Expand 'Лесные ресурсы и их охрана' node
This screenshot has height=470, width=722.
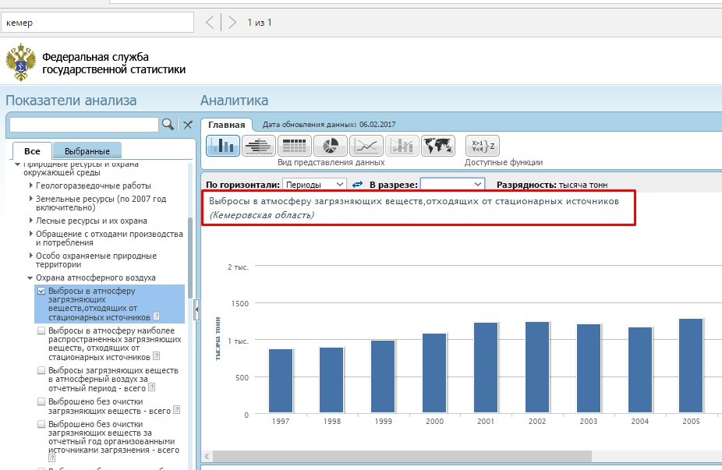tap(31, 221)
